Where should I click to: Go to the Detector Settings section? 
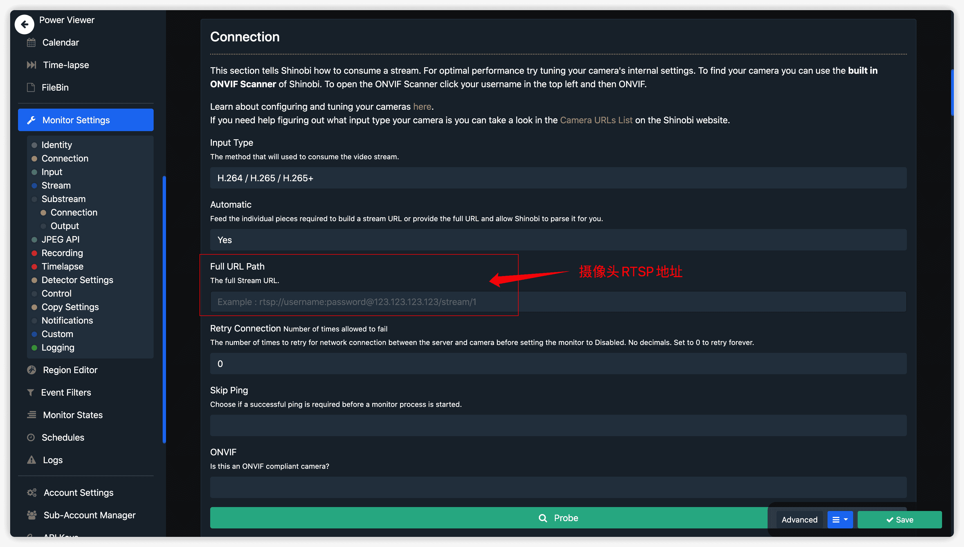click(77, 280)
